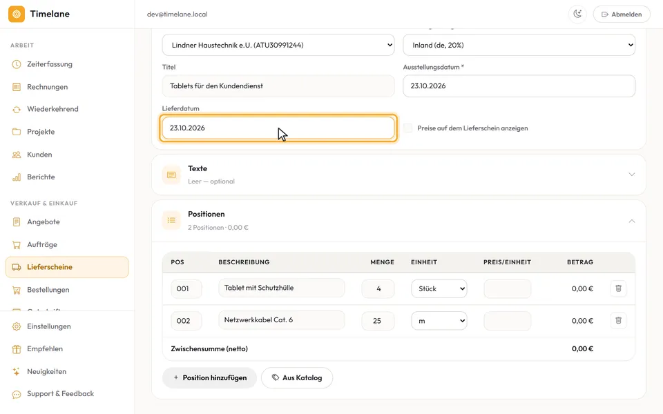Image resolution: width=663 pixels, height=414 pixels.
Task: Click the Support & Feedback chat icon
Action: click(17, 395)
